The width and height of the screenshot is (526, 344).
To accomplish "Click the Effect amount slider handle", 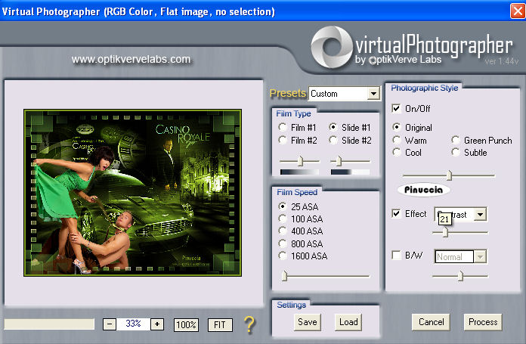I will coord(445,232).
